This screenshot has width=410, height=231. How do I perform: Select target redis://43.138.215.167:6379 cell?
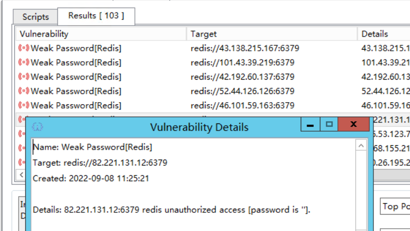[x=245, y=48]
